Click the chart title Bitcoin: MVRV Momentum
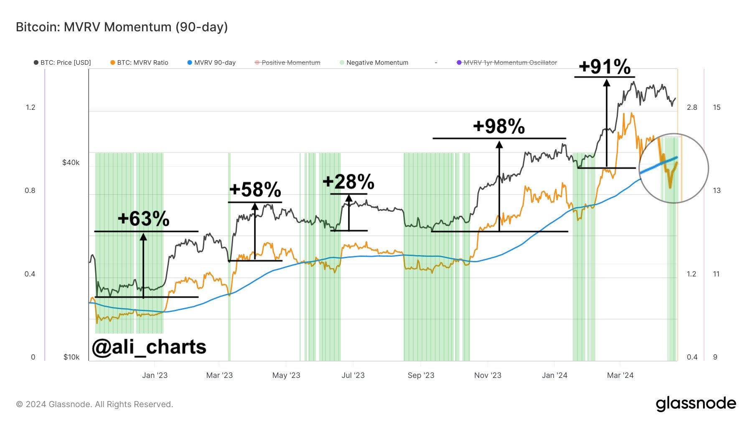This screenshot has height=423, width=752. pos(122,27)
